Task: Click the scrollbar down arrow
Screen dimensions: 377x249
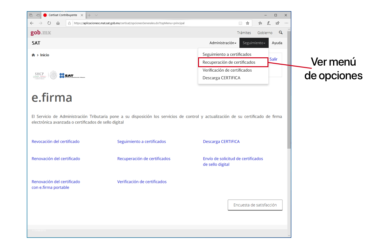Action: [x=289, y=236]
